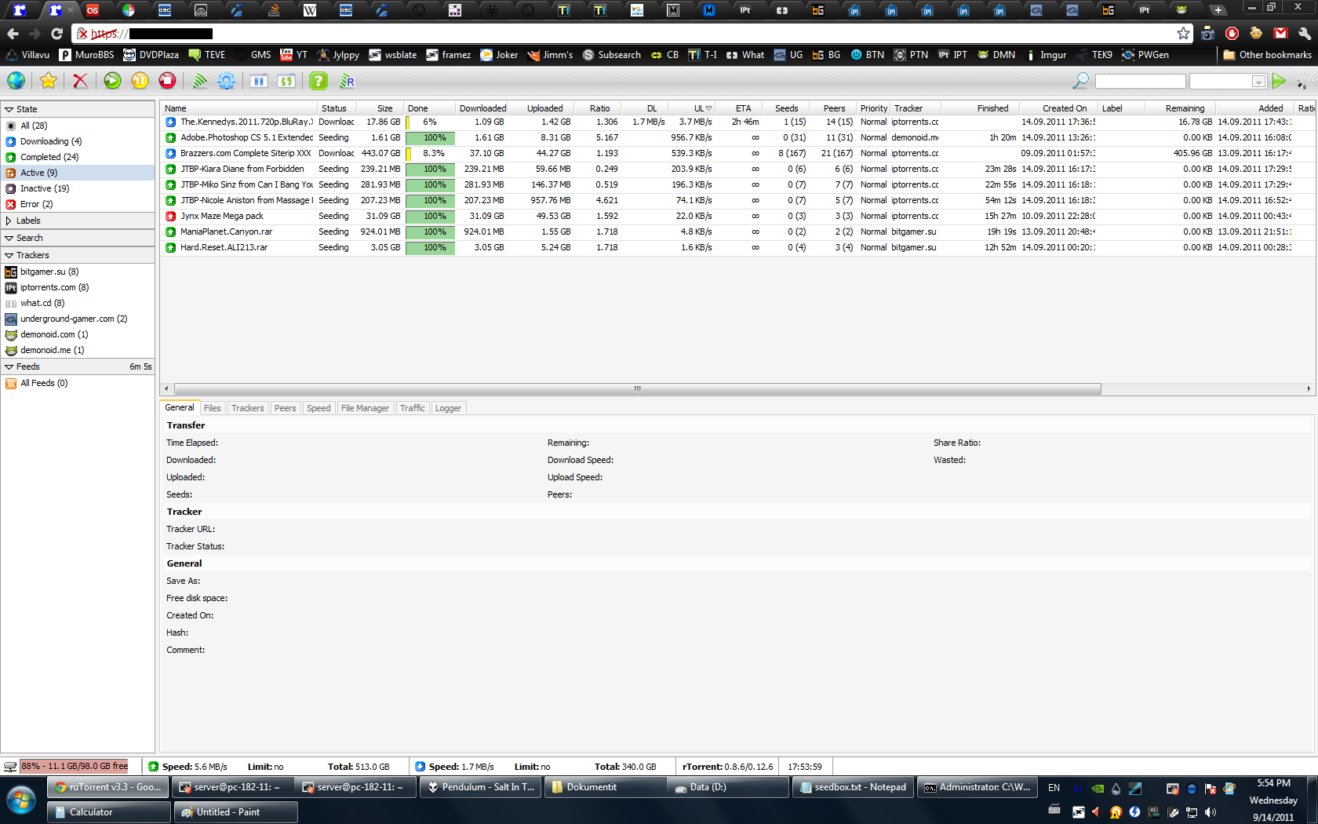The height and width of the screenshot is (824, 1318).
Task: Open seedbox.txt Notepad from the taskbar
Action: [x=853, y=787]
